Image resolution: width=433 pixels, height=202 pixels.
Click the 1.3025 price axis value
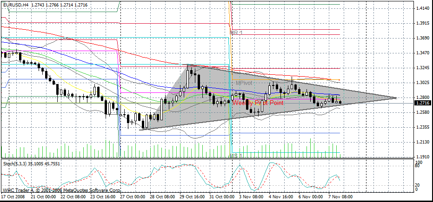click(x=423, y=83)
